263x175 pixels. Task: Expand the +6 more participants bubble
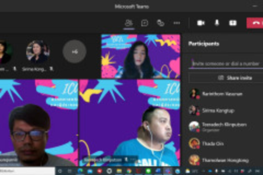tap(74, 52)
